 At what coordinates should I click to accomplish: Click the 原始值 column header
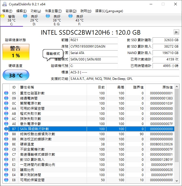[167, 87]
